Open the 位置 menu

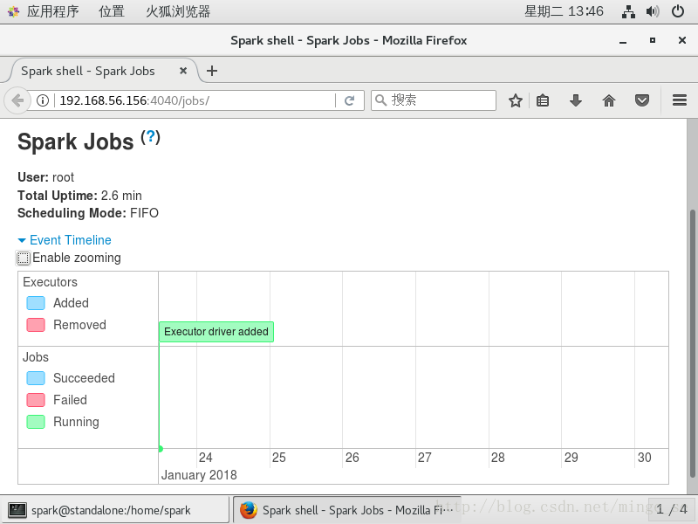[x=112, y=11]
